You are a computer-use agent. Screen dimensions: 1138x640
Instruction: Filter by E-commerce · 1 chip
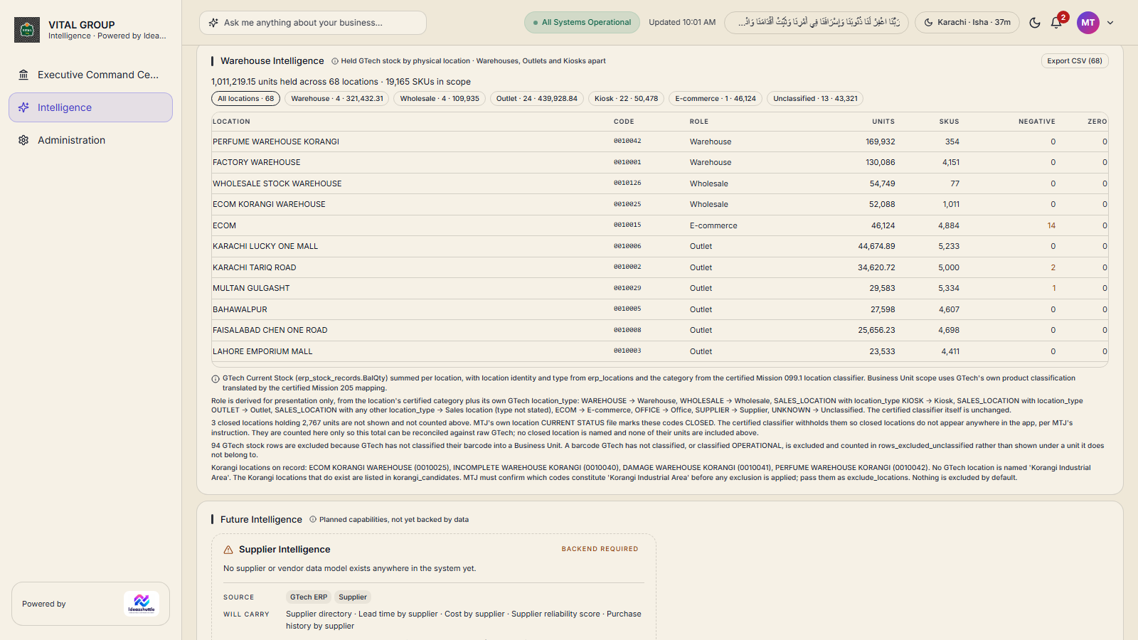(716, 99)
